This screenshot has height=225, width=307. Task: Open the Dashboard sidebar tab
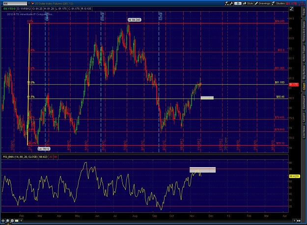pos(304,102)
